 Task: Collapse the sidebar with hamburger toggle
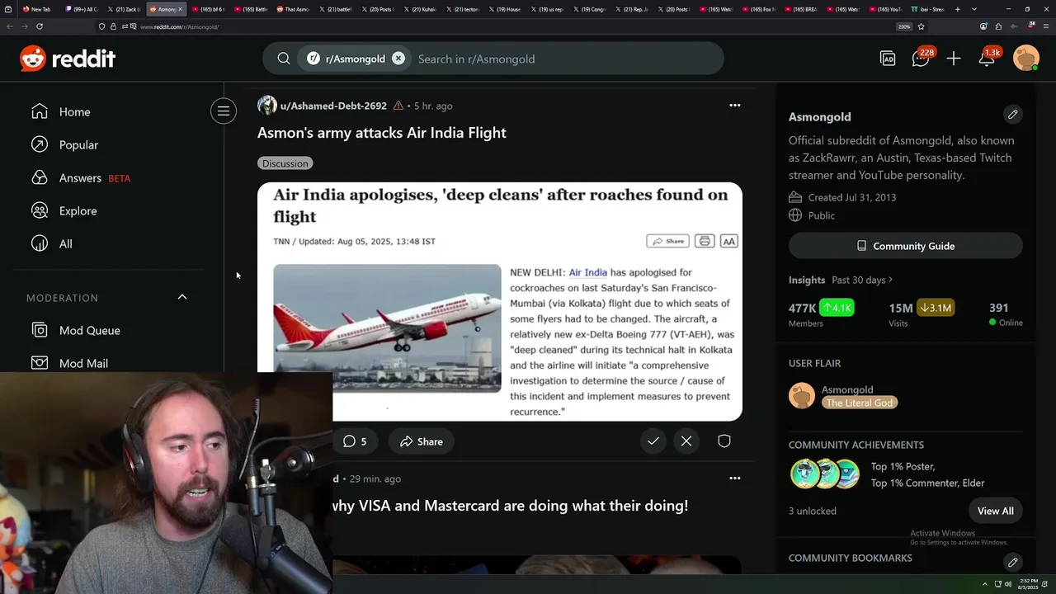click(x=224, y=111)
